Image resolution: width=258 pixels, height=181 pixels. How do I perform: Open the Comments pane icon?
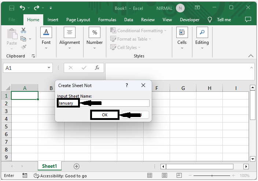pyautogui.click(x=248, y=19)
